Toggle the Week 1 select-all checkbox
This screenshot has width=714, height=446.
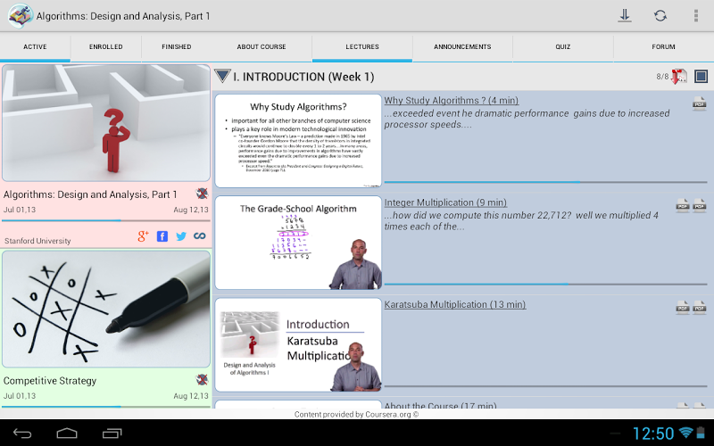(x=701, y=77)
